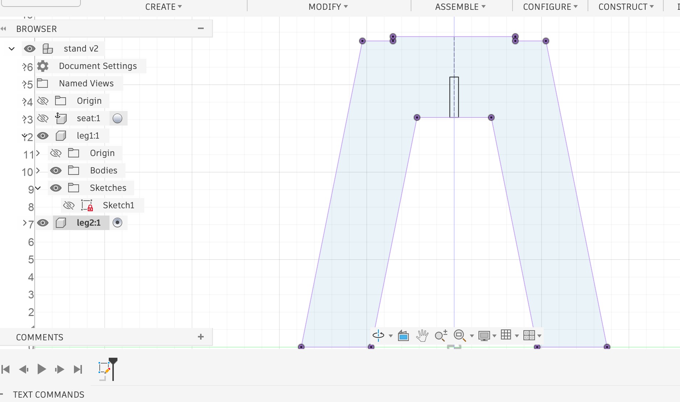680x402 pixels.
Task: Click the COMMENTS panel header
Action: (40, 337)
